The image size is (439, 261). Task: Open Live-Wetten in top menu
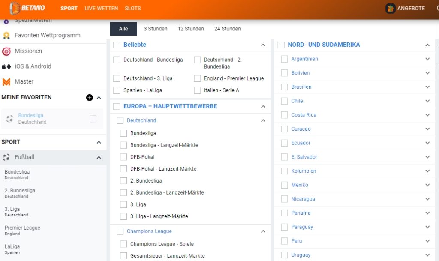tap(101, 8)
